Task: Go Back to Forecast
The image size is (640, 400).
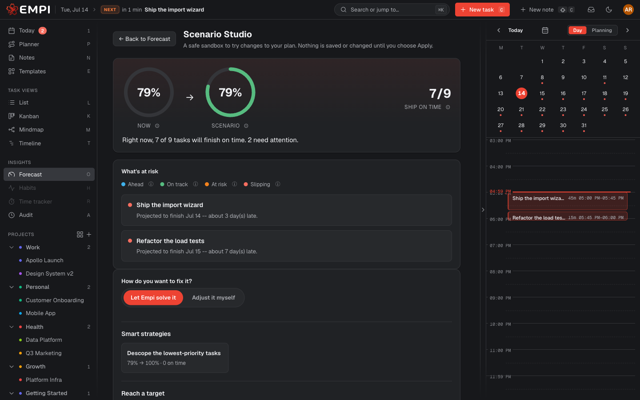Action: 144,39
